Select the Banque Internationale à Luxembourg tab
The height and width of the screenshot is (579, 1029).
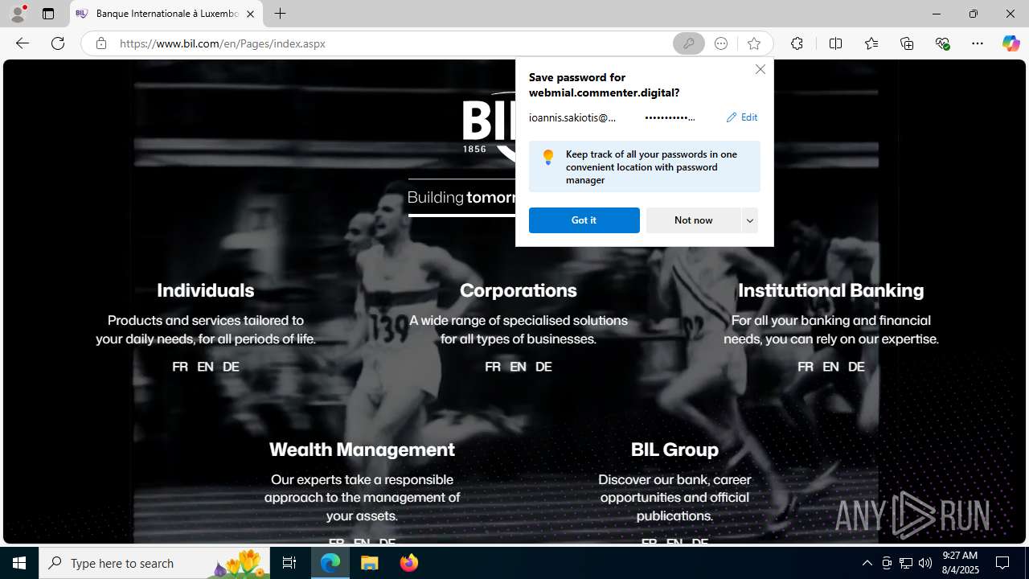167,14
